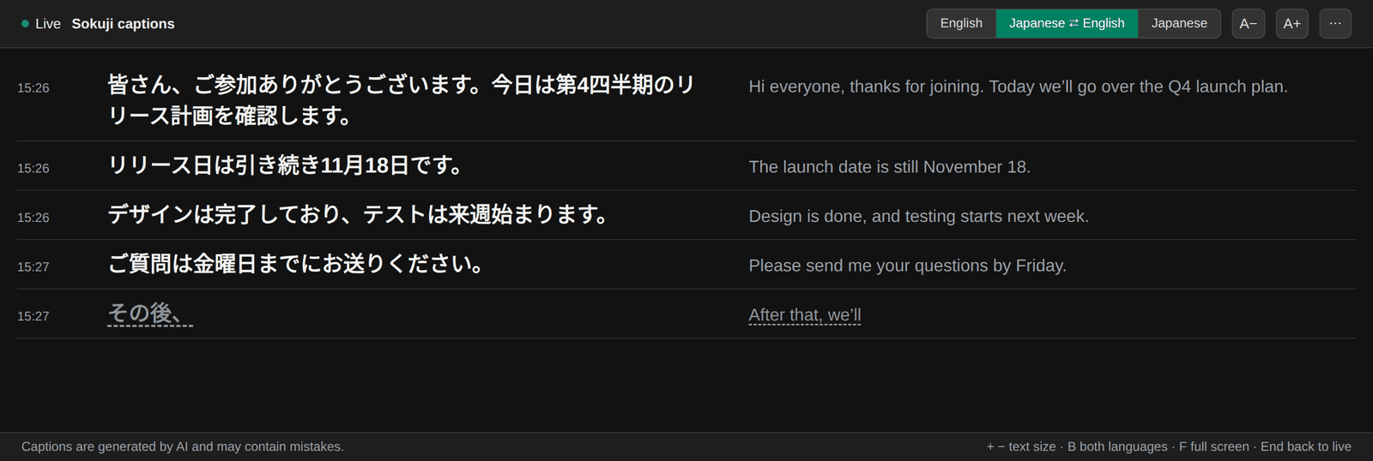Image resolution: width=1373 pixels, height=461 pixels.
Task: Click the '+ − text size' shortcut hint
Action: click(1021, 446)
